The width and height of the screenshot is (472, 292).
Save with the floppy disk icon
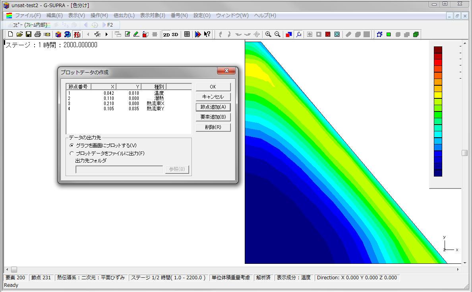29,34
